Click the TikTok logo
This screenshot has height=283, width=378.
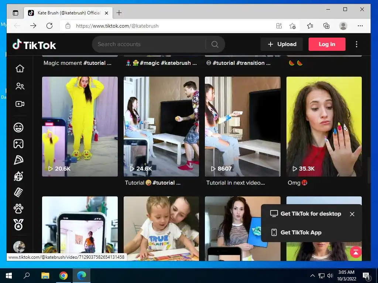click(x=34, y=45)
